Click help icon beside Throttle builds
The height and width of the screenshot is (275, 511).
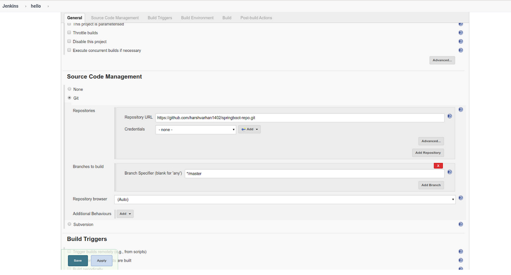[461, 33]
